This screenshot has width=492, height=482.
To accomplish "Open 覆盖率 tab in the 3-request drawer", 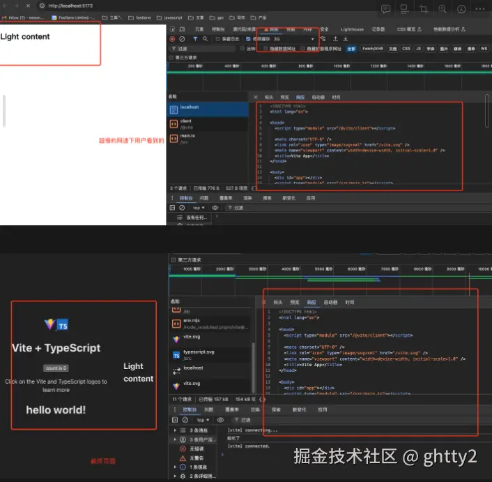I will (226, 198).
